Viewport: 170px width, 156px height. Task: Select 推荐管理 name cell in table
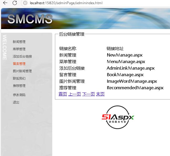coord(68,88)
